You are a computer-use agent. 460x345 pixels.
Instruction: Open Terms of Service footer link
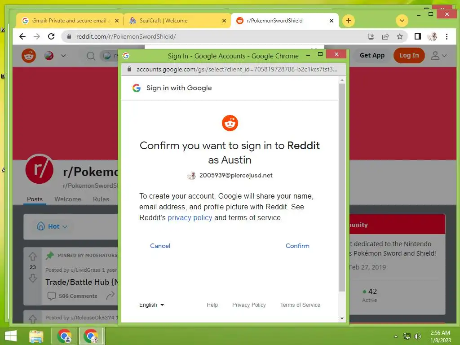tap(300, 305)
